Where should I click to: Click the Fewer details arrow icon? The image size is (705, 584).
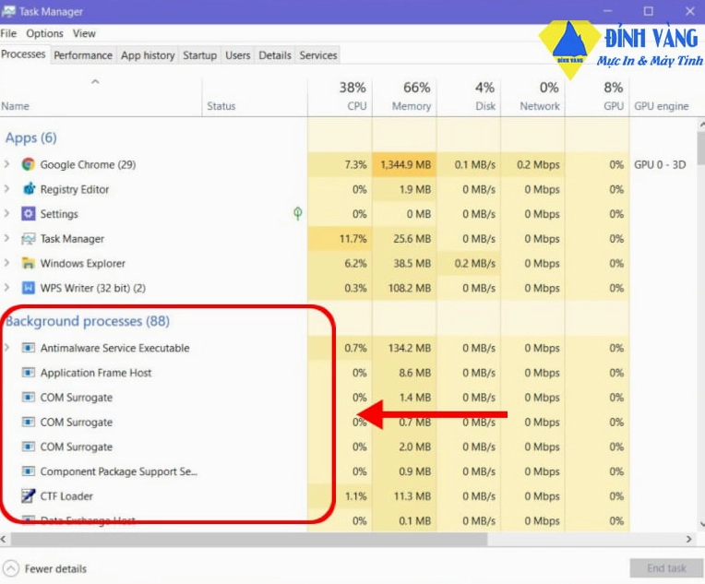(x=11, y=568)
